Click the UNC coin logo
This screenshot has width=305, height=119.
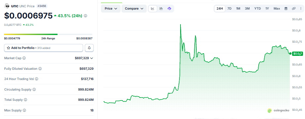[7, 6]
